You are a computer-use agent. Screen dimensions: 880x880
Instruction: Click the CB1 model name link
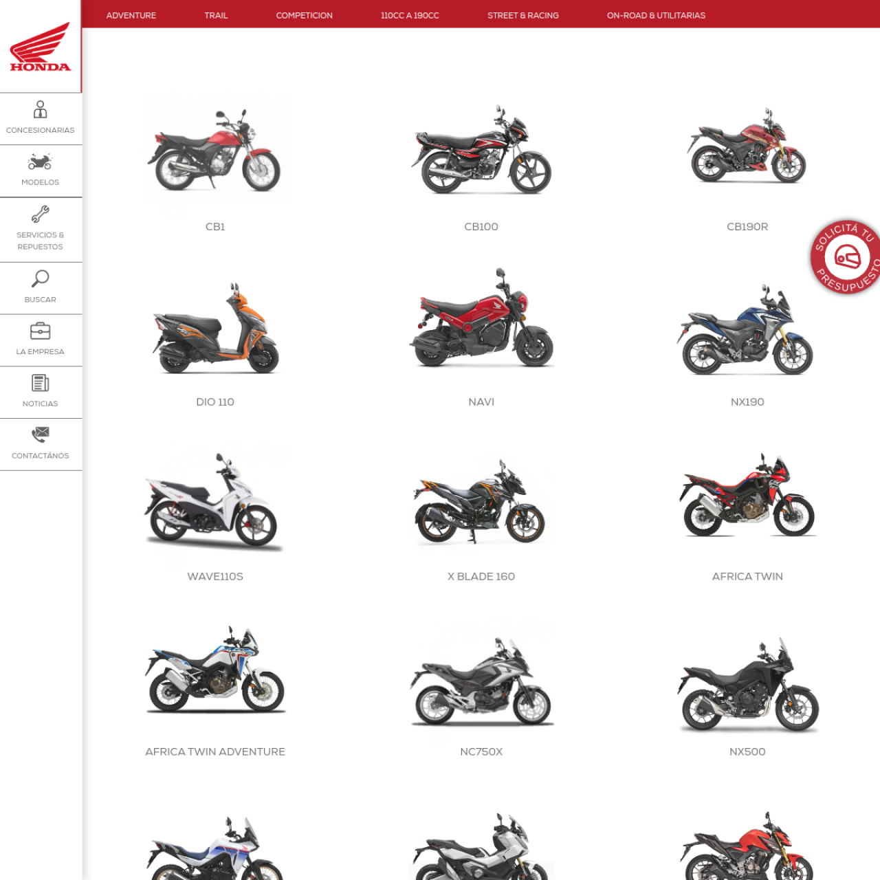click(x=215, y=227)
